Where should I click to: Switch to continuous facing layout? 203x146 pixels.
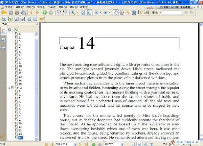pyautogui.click(x=145, y=144)
